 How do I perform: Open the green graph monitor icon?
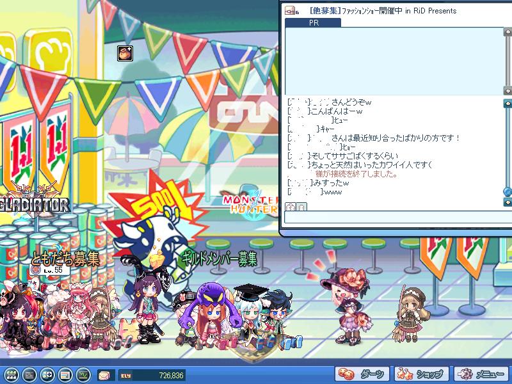[84, 375]
